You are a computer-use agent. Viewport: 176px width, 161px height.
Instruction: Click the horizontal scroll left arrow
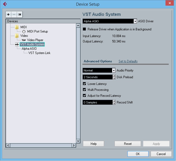8,145
